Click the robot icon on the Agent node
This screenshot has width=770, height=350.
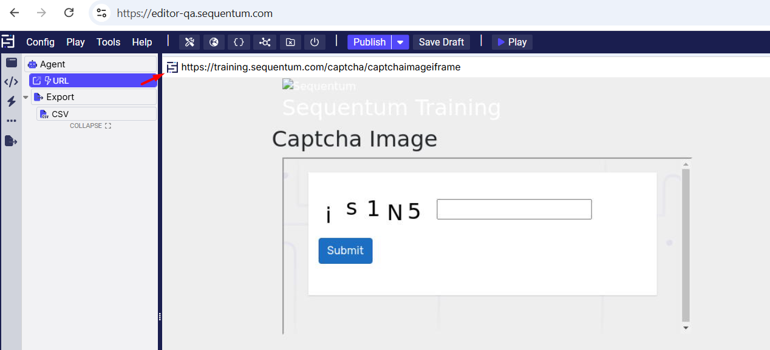(33, 64)
